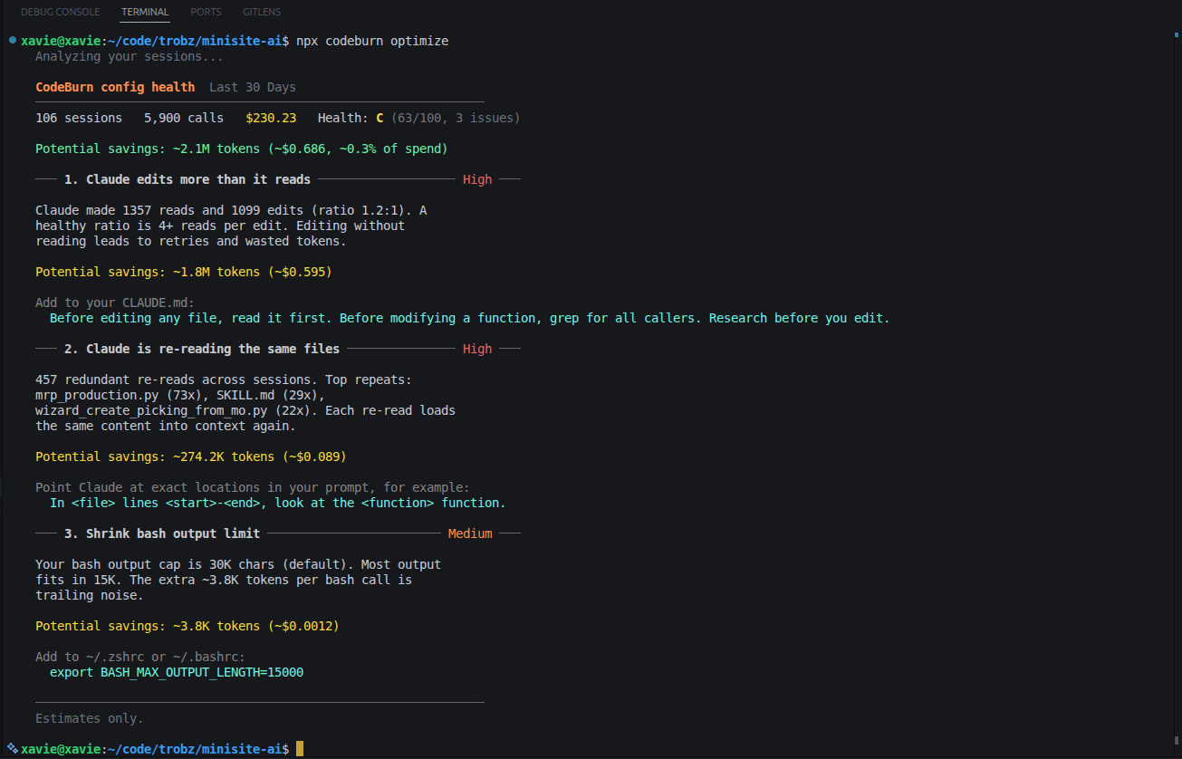Click the '106 sessions' value
The image size is (1182, 759).
pos(79,118)
